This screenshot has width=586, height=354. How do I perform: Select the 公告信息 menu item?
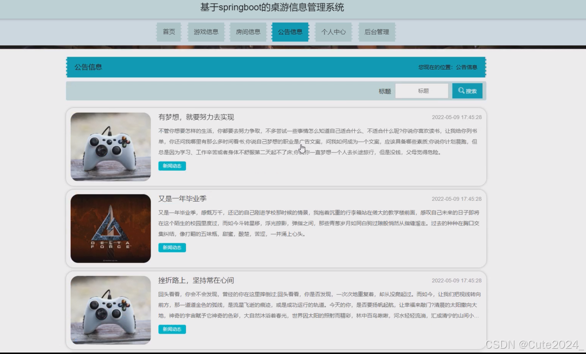coord(290,32)
